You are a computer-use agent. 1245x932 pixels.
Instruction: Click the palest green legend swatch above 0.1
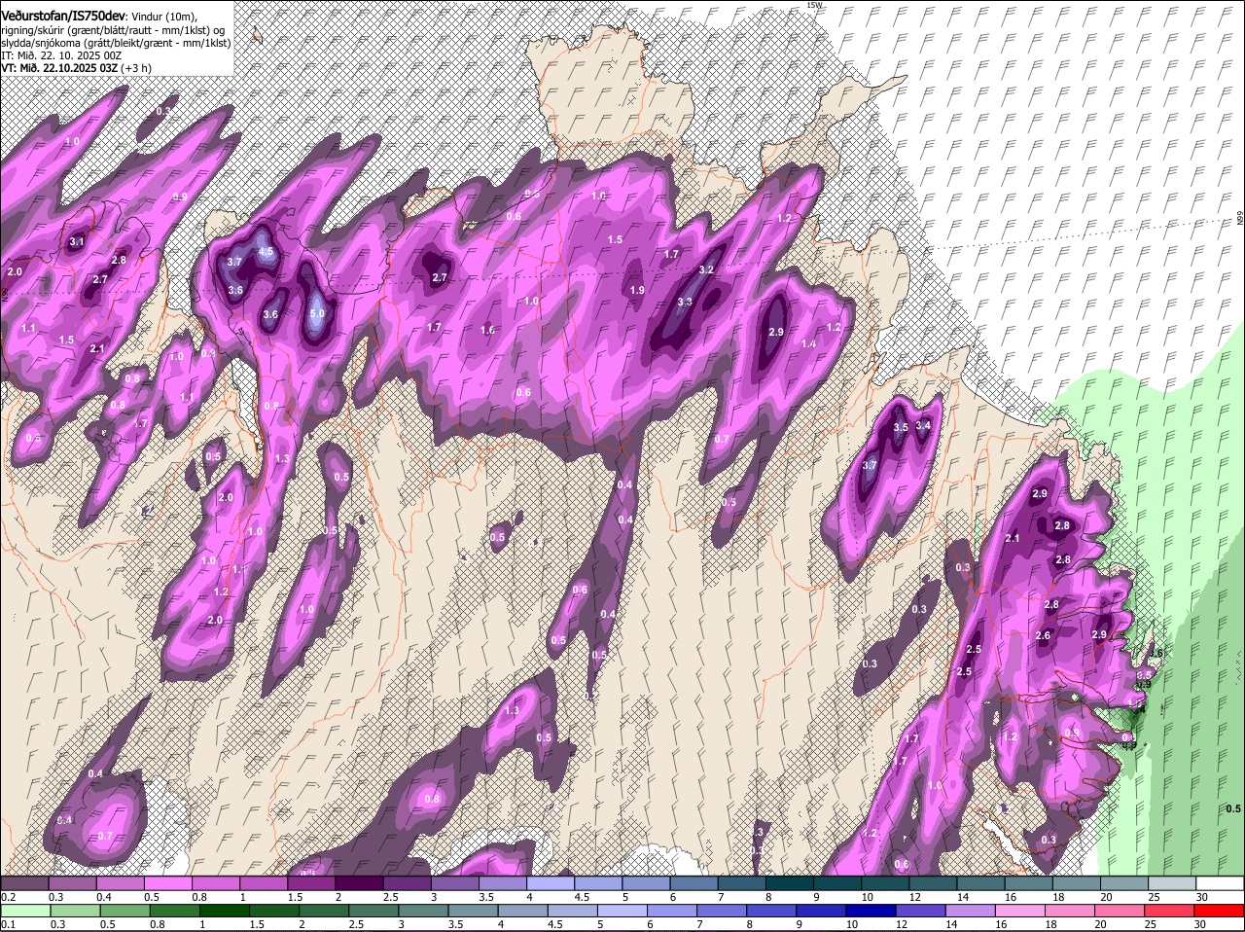pyautogui.click(x=24, y=911)
